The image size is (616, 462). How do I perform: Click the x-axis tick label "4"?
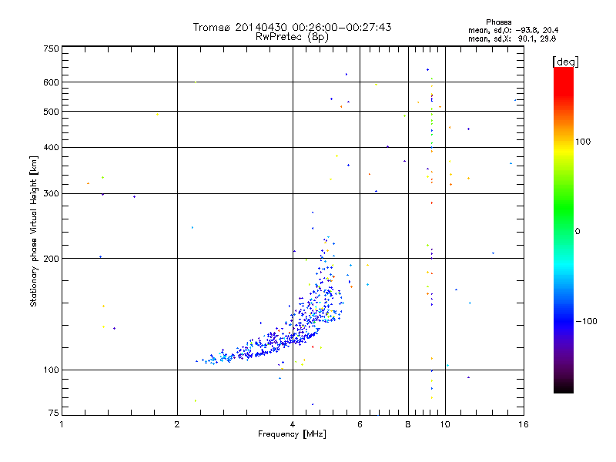click(x=293, y=424)
